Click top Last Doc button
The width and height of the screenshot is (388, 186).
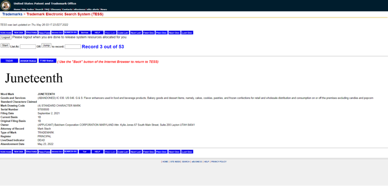coord(188,33)
